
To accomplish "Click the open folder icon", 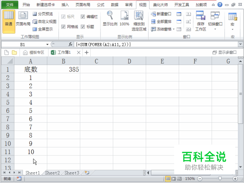I will (x=14, y=53).
